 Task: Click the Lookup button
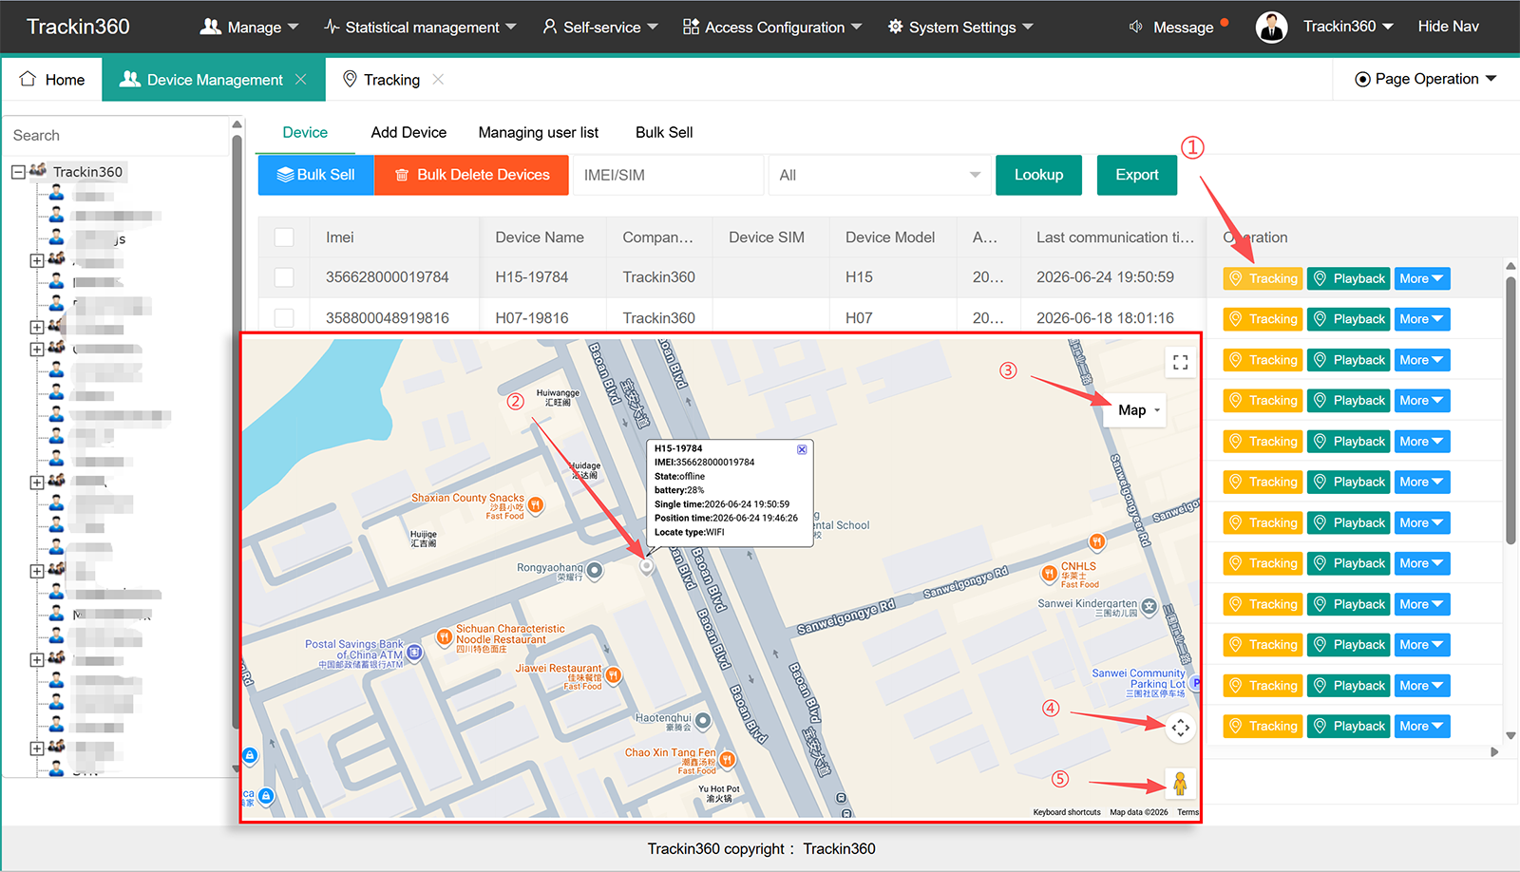coord(1038,175)
